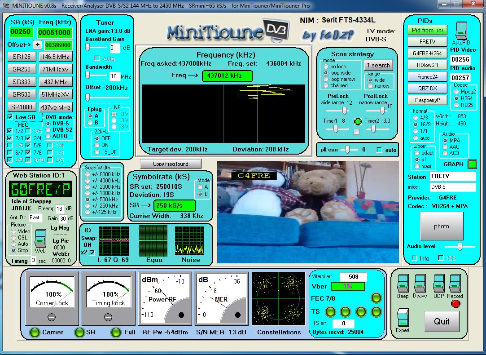Click the Ant. Dir. East field
The width and height of the screenshot is (486, 355).
click(x=35, y=217)
